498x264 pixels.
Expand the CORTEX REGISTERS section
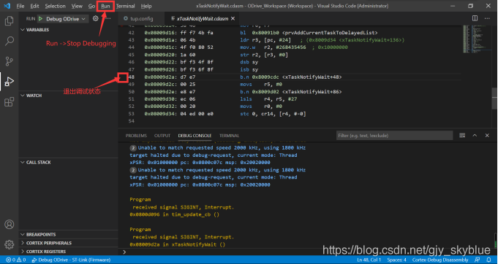tap(43, 252)
